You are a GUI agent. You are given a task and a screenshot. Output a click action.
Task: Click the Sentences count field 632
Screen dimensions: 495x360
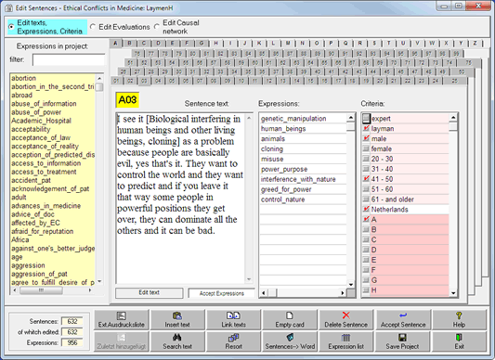coord(72,321)
